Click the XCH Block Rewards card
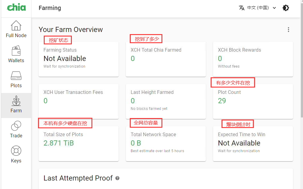This screenshot has width=303, height=189. [x=253, y=59]
